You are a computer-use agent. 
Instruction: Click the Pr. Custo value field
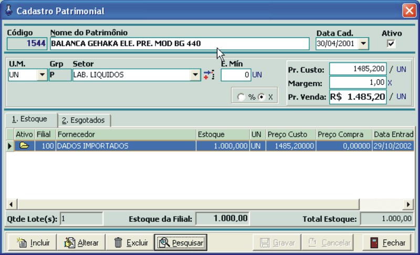(358, 69)
